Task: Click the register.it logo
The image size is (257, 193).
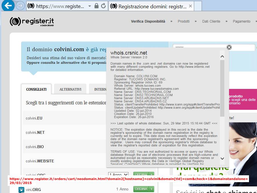Action: point(32,21)
